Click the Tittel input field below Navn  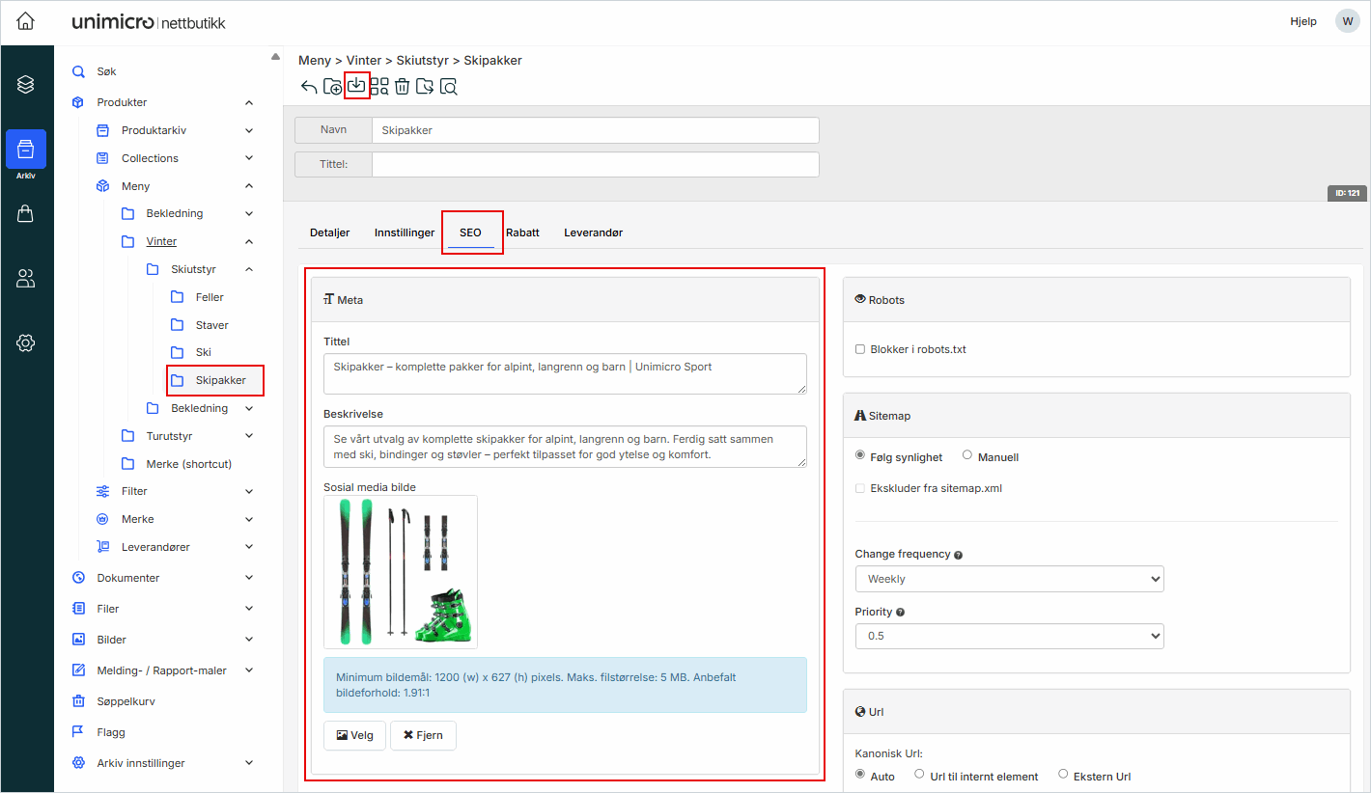[x=595, y=164]
